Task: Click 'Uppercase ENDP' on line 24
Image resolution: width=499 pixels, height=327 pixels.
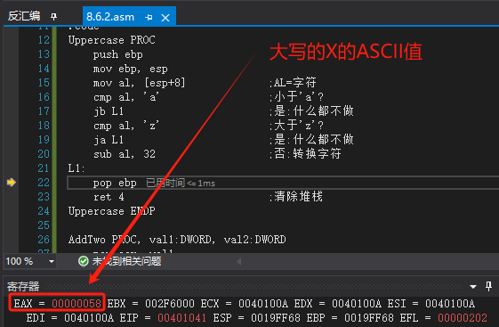Action: (x=112, y=211)
